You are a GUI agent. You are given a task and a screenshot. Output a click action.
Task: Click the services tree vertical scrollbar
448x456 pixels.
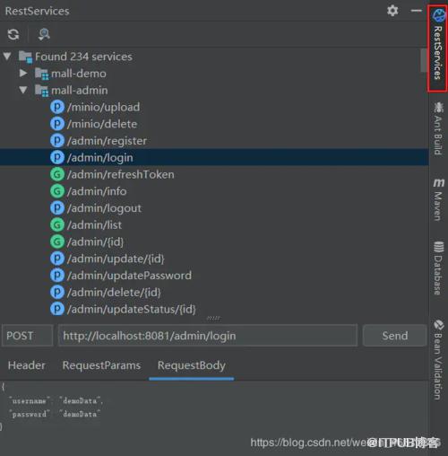424,60
